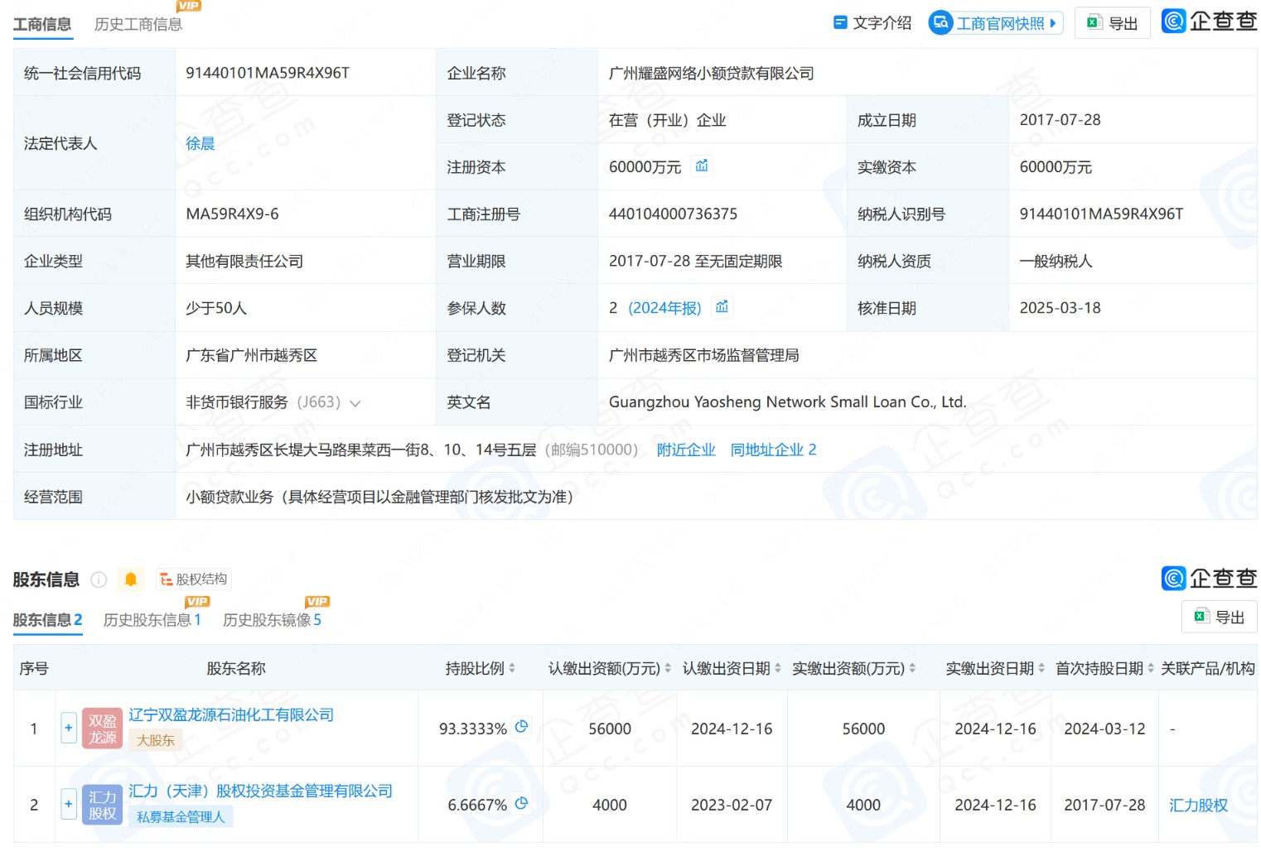Image resolution: width=1261 pixels, height=856 pixels.
Task: Click the 汇力股权 company logo thumbnail
Action: point(103,805)
